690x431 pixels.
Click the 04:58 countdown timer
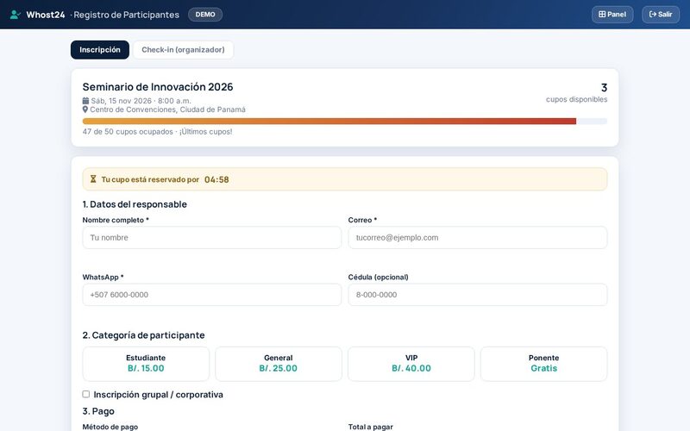pyautogui.click(x=216, y=179)
